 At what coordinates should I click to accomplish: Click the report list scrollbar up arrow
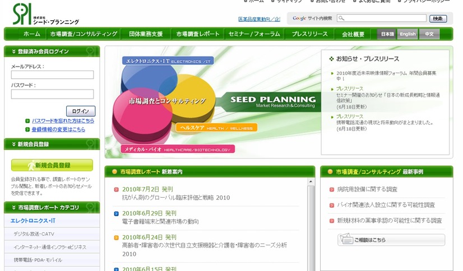point(311,181)
